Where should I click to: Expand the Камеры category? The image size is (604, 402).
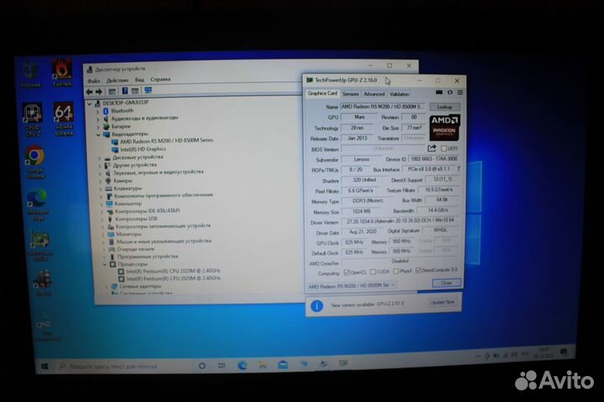(101, 181)
